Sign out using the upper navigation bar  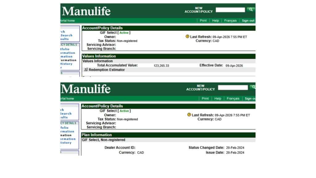(x=248, y=21)
